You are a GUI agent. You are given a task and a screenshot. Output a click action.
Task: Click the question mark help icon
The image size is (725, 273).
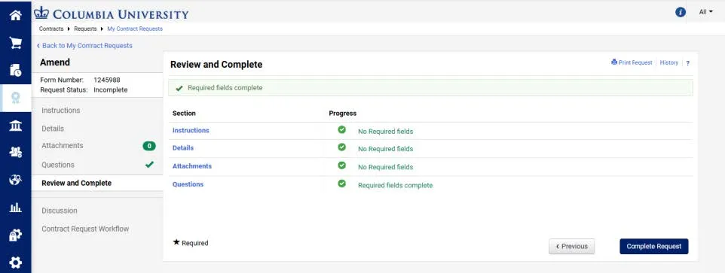tap(687, 63)
